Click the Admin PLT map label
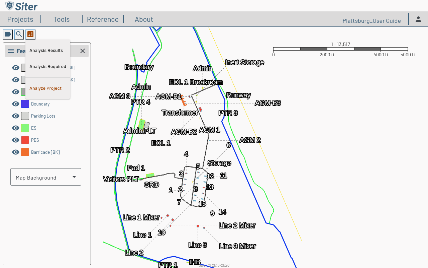The height and width of the screenshot is (268, 428). 140,131
